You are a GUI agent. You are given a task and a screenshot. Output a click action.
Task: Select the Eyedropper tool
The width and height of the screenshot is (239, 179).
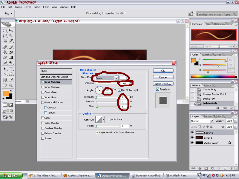[11, 80]
